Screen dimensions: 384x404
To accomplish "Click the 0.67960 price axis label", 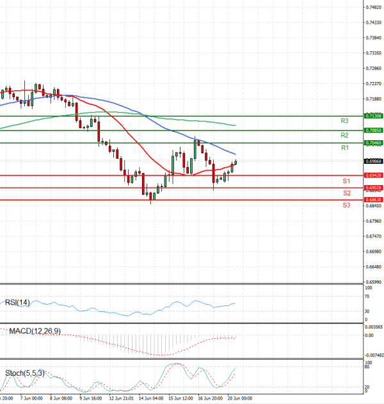I will pos(374,221).
